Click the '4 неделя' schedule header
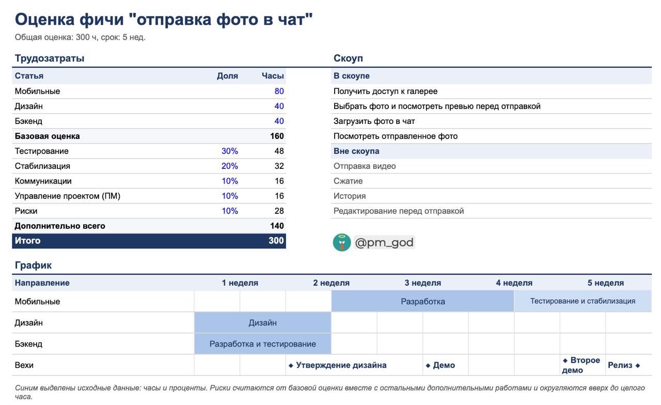The width and height of the screenshot is (661, 405). [x=514, y=283]
